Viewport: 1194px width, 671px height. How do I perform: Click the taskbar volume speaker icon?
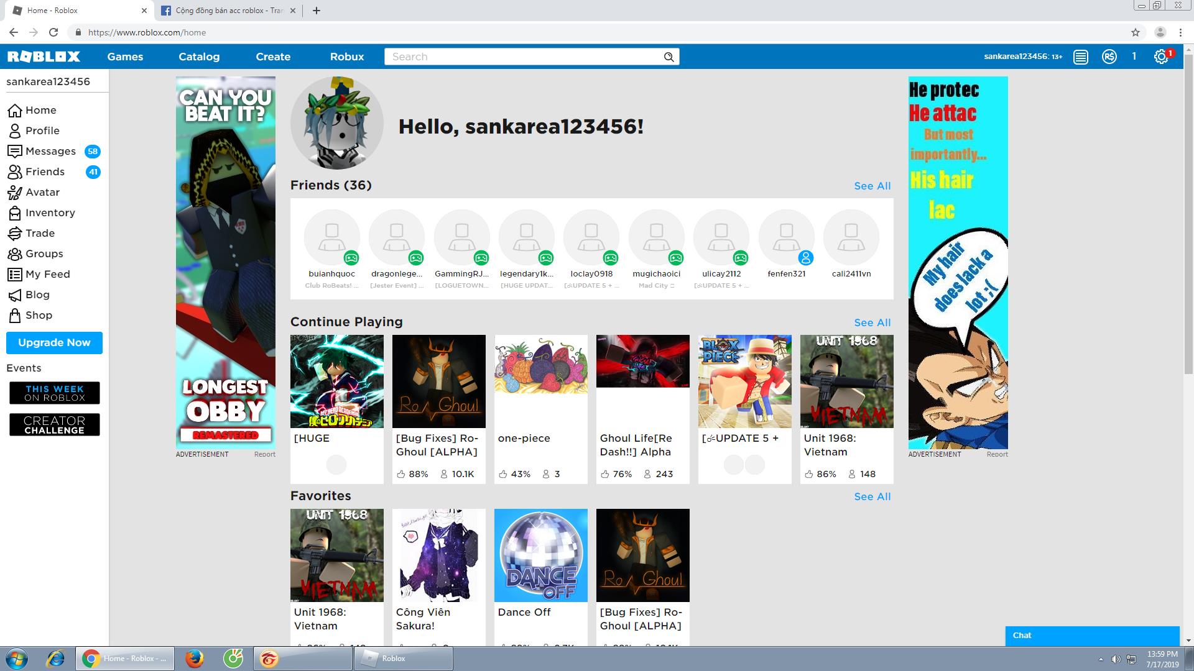click(x=1116, y=659)
